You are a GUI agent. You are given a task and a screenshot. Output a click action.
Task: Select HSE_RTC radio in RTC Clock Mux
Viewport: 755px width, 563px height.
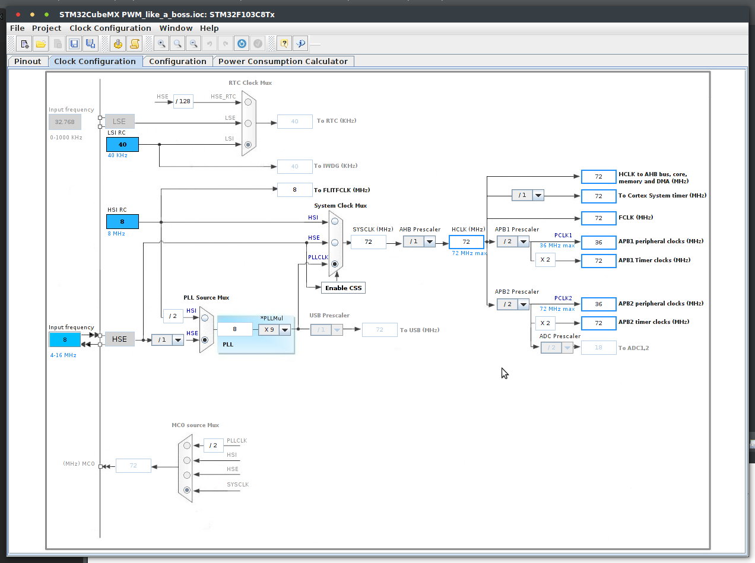point(248,101)
